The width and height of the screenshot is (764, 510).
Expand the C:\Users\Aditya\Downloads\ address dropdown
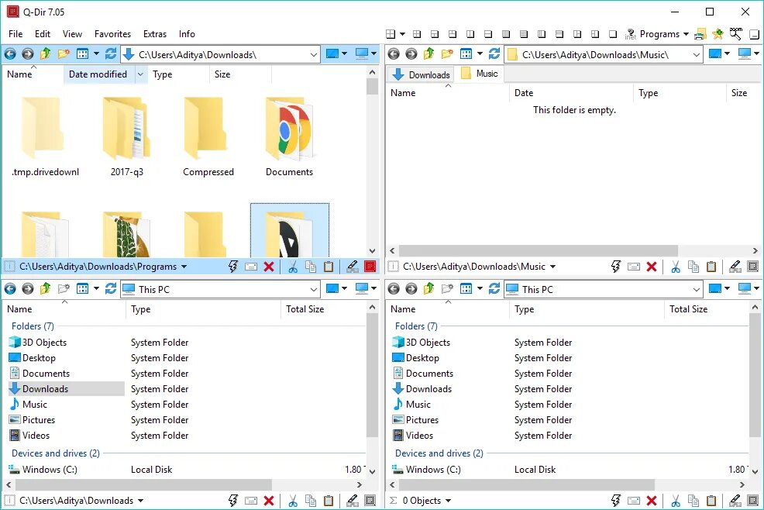click(313, 54)
